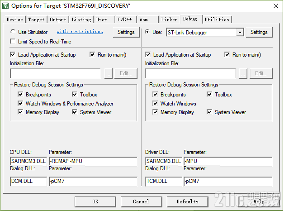Open the Asm tab

tap(147, 19)
